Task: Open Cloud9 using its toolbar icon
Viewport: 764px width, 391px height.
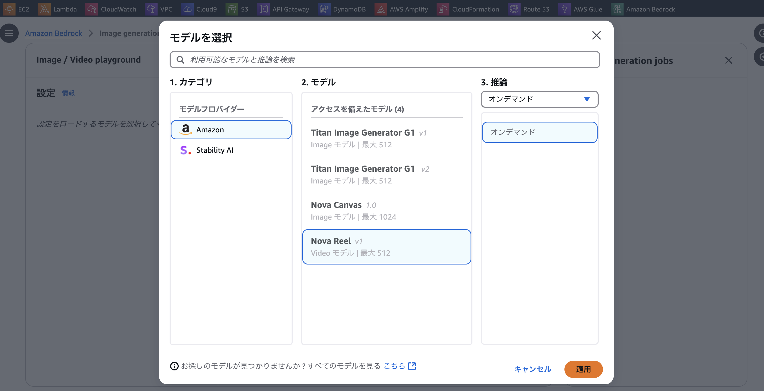Action: (187, 9)
